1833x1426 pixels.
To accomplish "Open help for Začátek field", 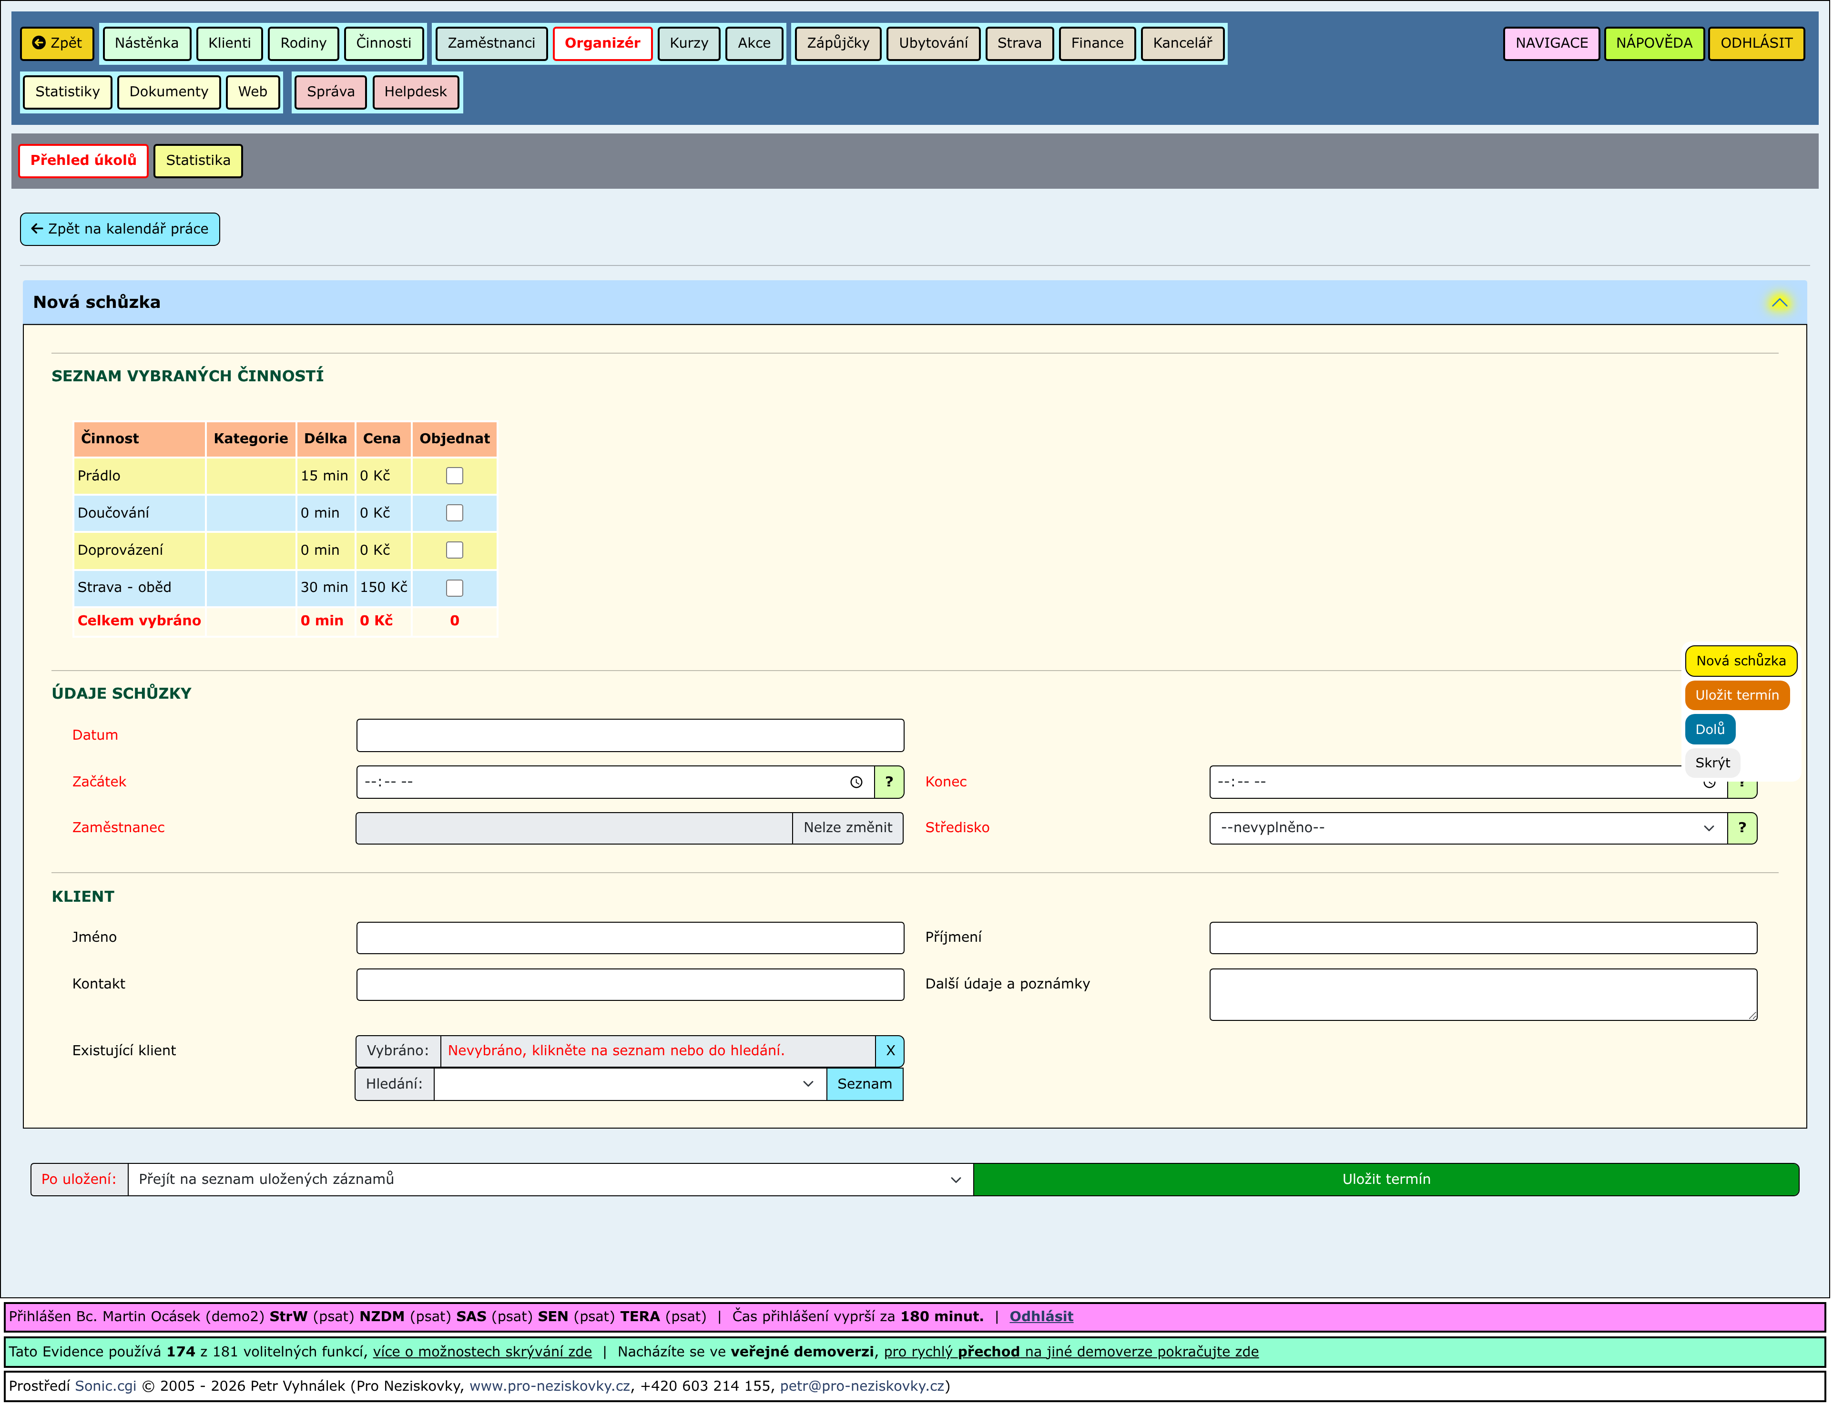I will pos(889,782).
